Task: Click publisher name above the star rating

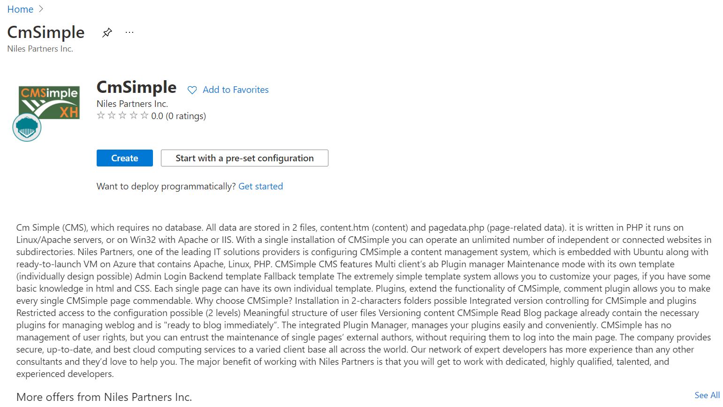Action: 132,104
